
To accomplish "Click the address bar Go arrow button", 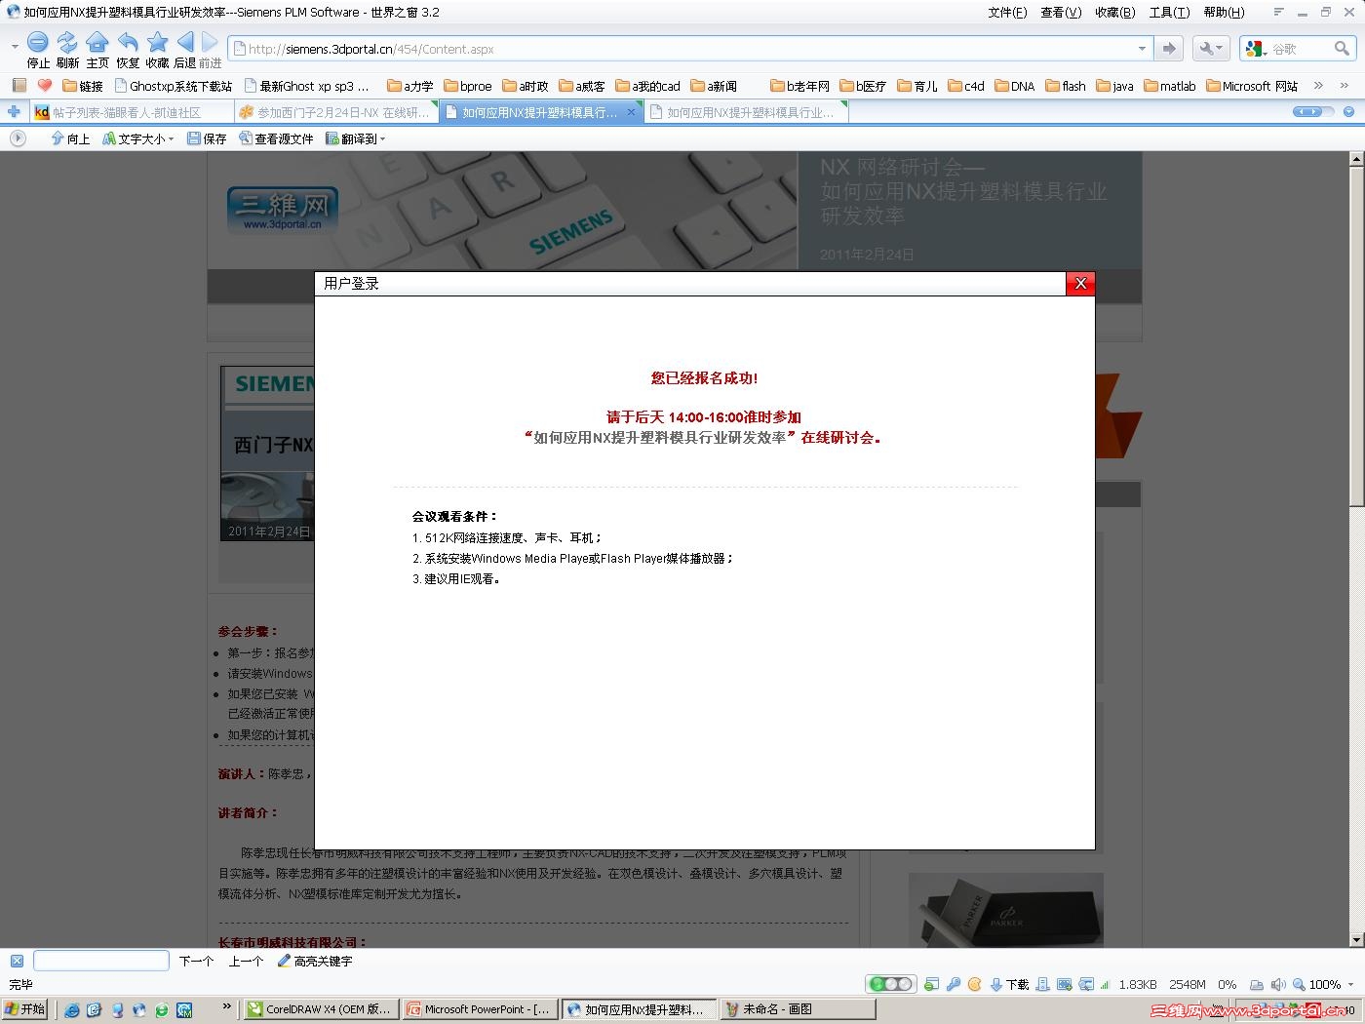I will point(1168,49).
